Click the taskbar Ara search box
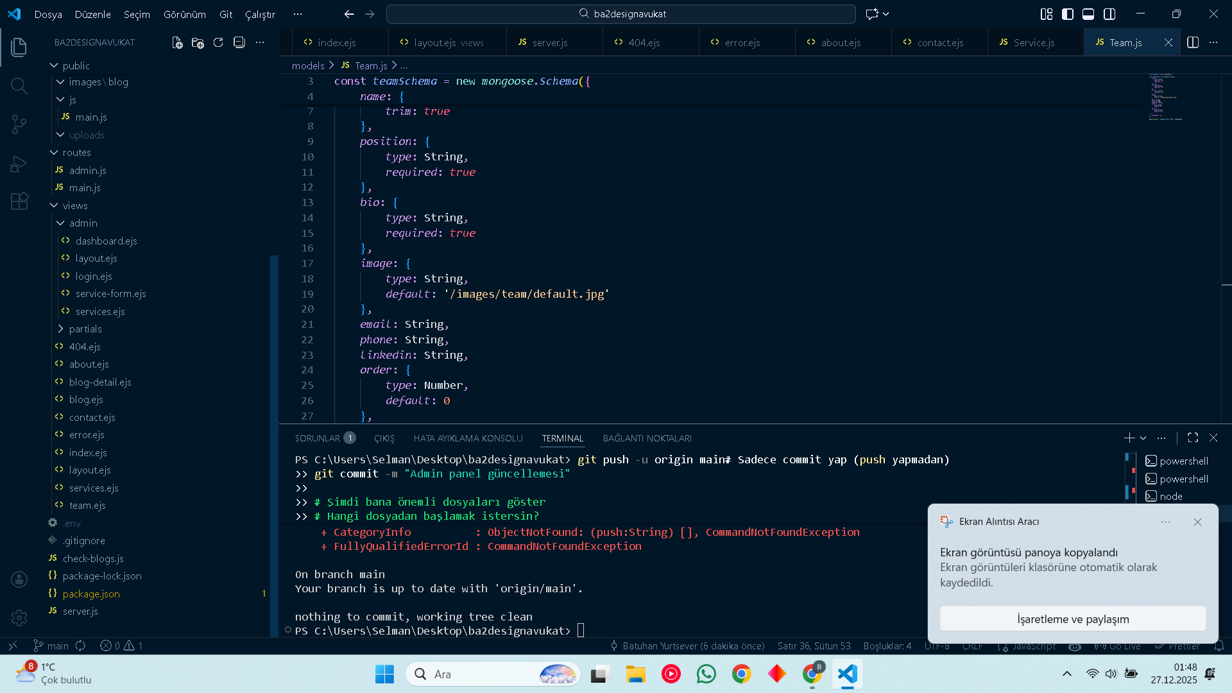Image resolution: width=1232 pixels, height=693 pixels. [493, 674]
